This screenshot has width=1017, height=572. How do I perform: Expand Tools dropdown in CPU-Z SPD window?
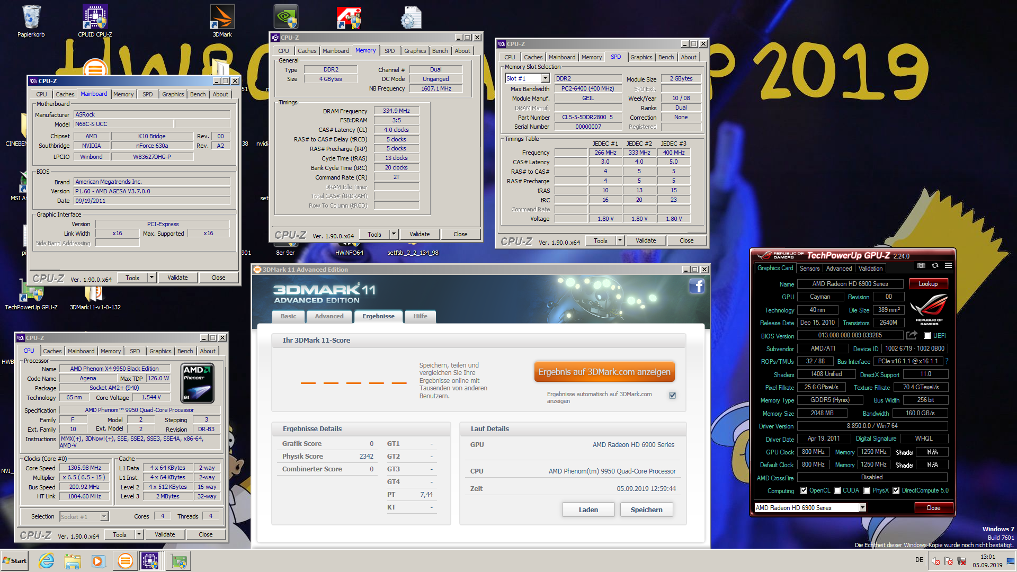pos(620,240)
